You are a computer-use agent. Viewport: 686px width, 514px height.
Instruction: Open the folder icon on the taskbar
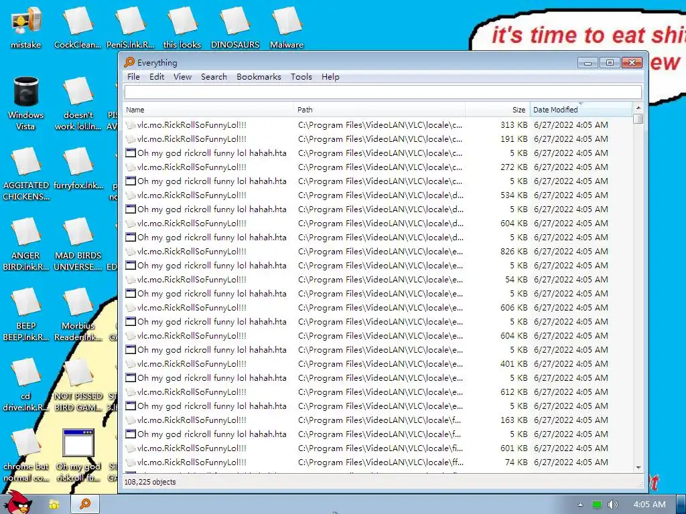pyautogui.click(x=54, y=505)
